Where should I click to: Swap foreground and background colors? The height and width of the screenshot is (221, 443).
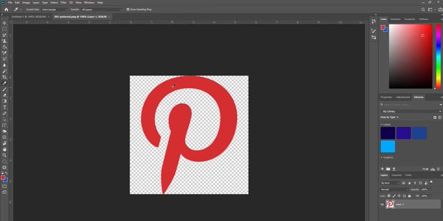[x=6, y=173]
